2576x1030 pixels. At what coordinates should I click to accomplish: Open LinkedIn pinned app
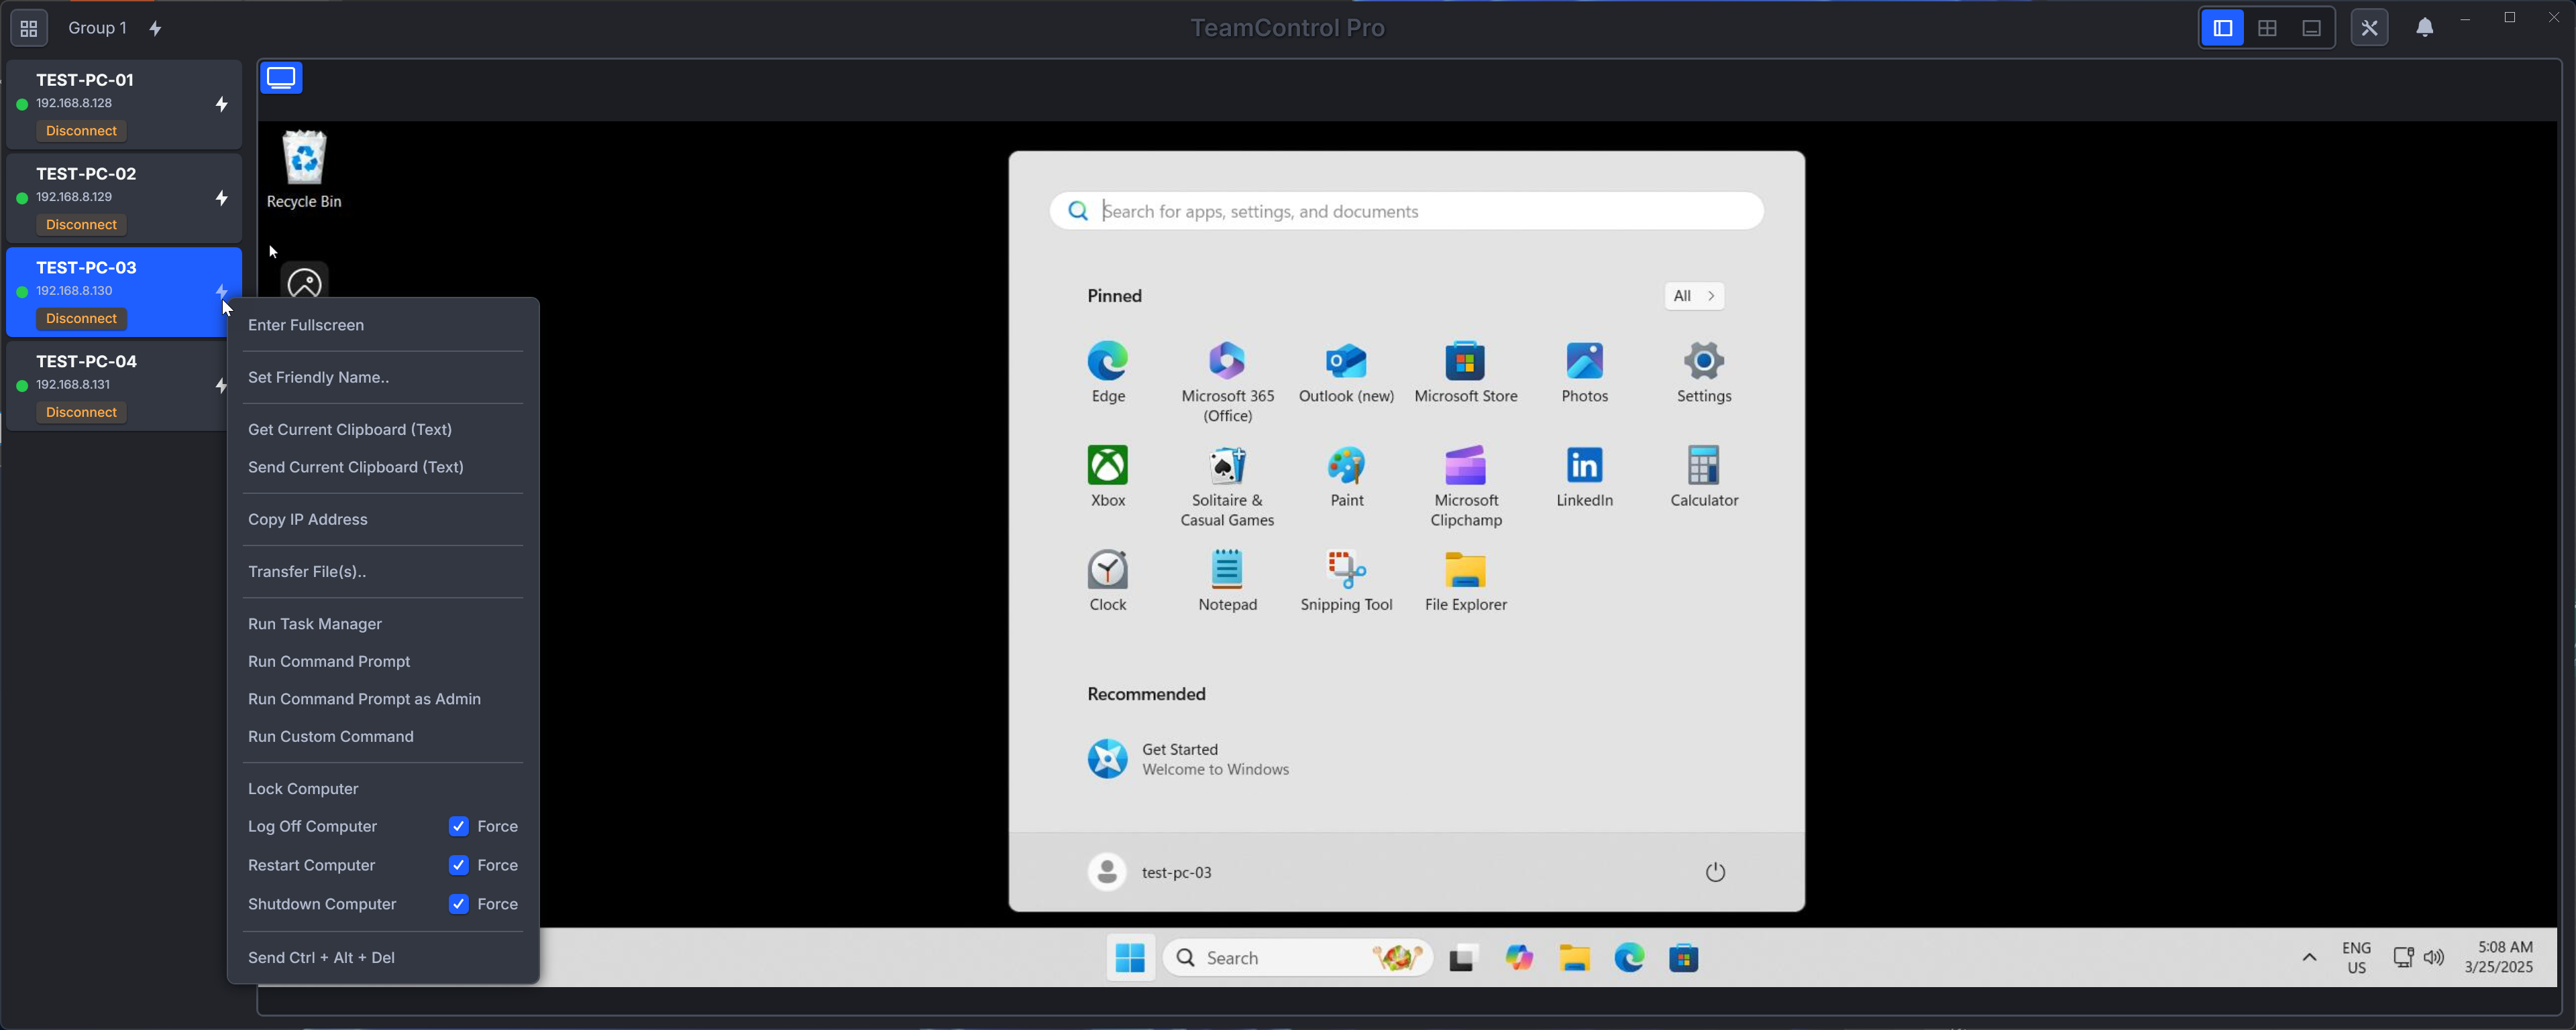point(1584,476)
